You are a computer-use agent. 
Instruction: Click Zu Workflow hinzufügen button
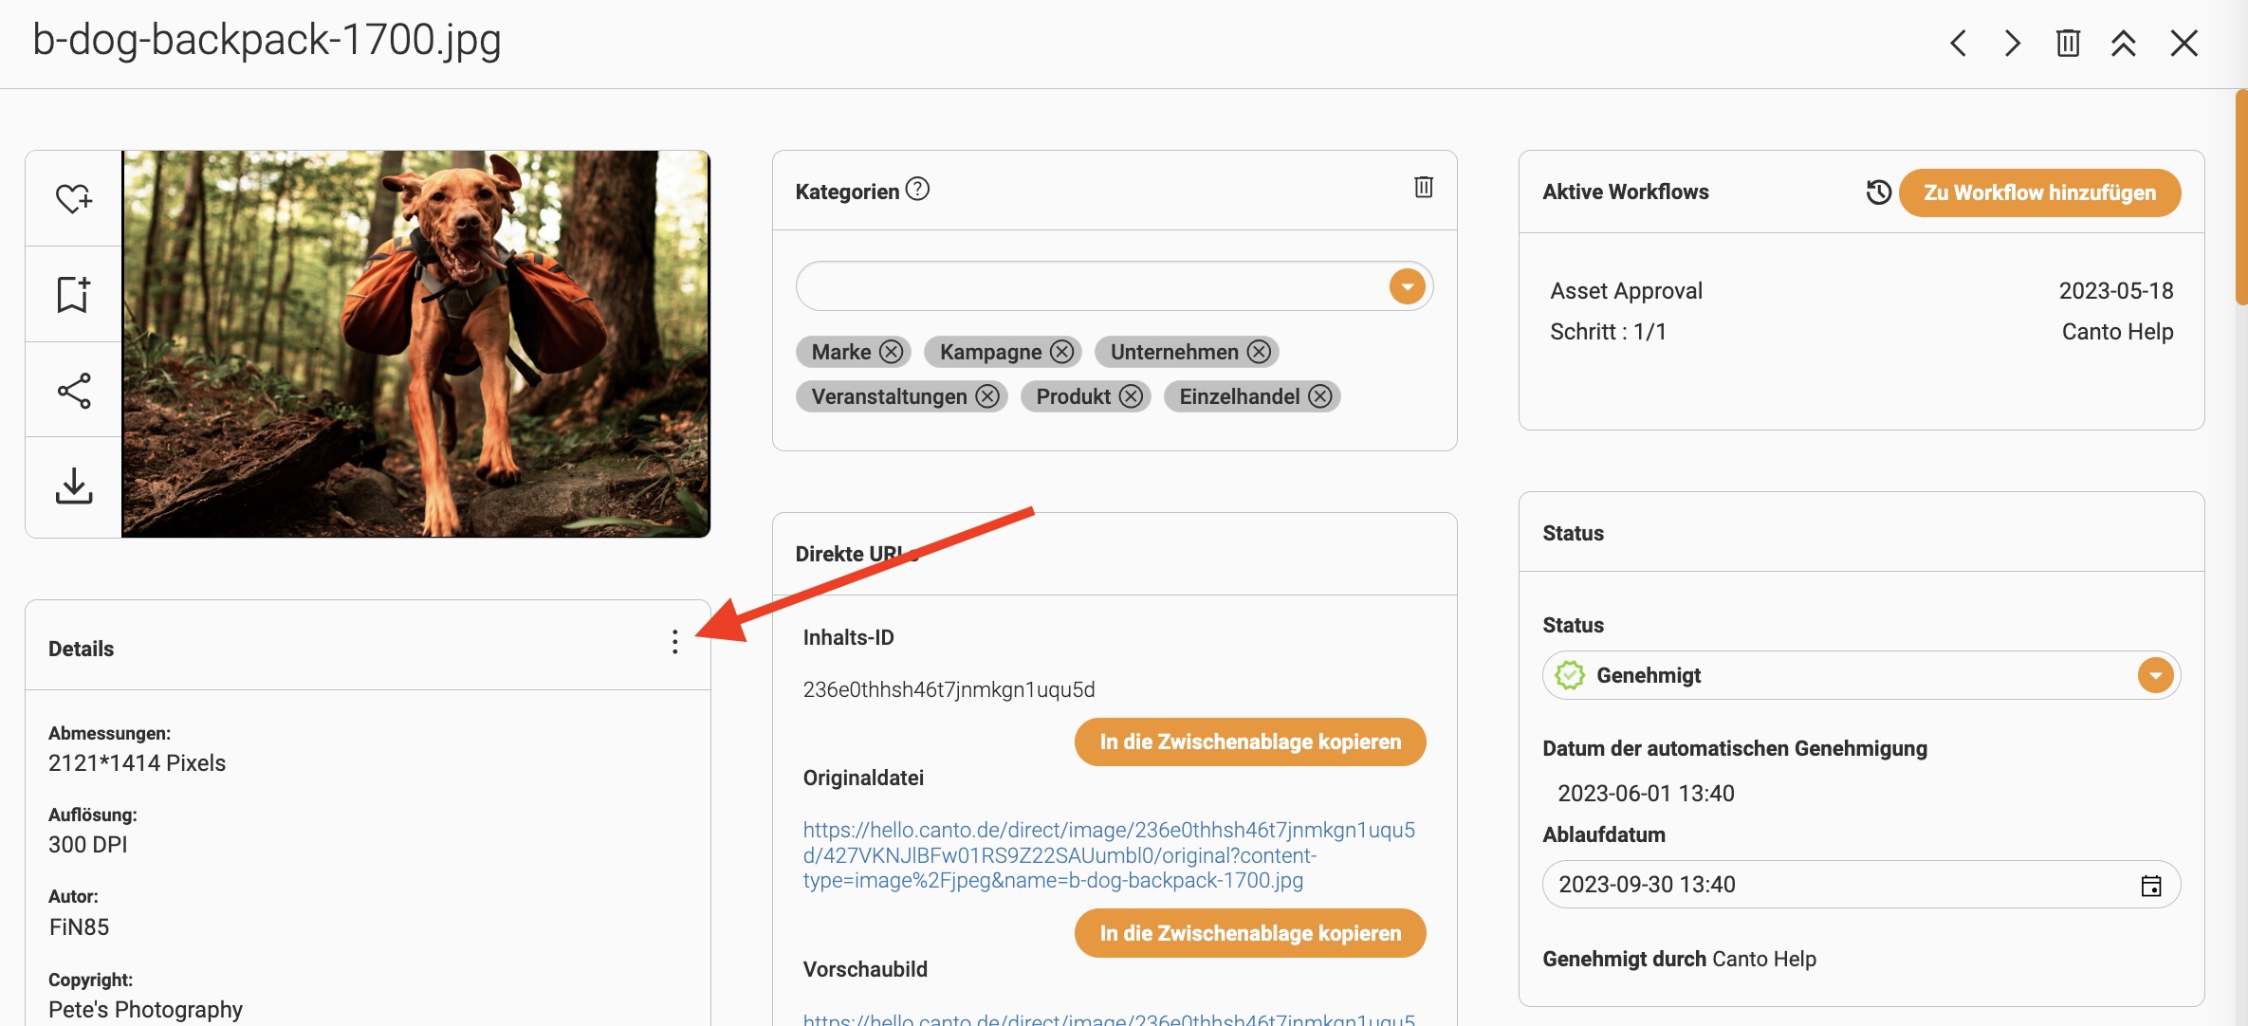2039,192
